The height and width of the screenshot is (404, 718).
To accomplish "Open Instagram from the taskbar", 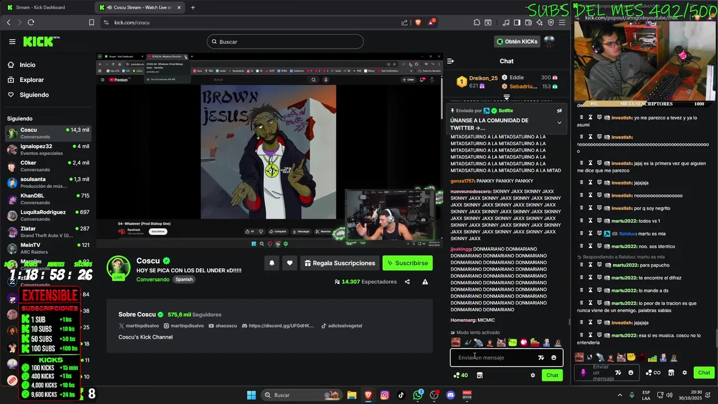I will (385, 395).
